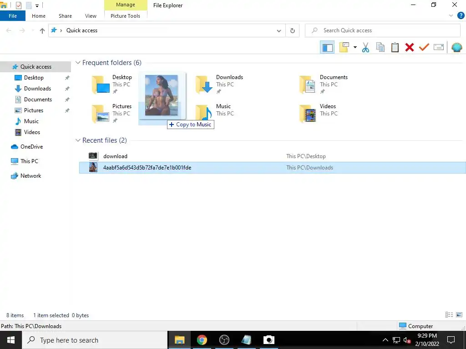Screen dimensions: 466x349
Task: Select Music in the navigation pane
Action: point(31,121)
